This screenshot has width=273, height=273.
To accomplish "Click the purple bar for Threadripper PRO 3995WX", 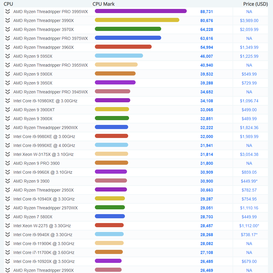I will 141,11.
